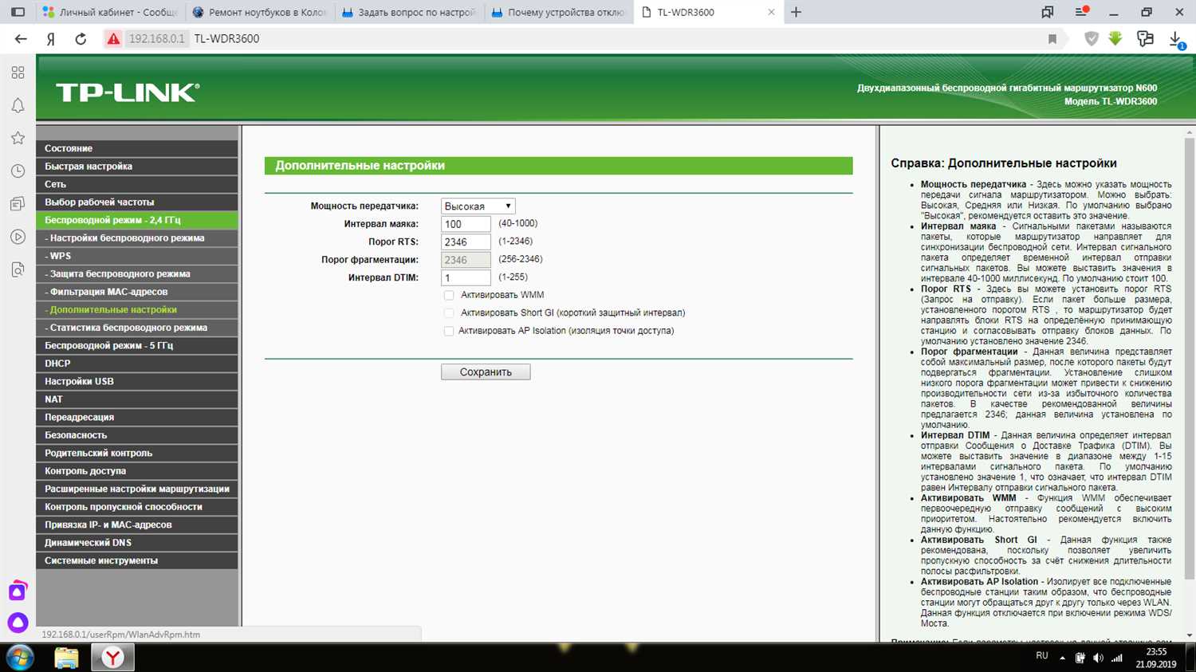Click the Сохранить button
Viewport: 1196px width, 672px height.
tap(486, 372)
